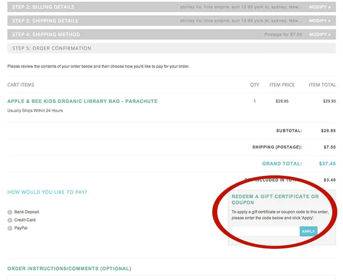
Task: Select the Bank Deposit payment option
Action: point(10,212)
